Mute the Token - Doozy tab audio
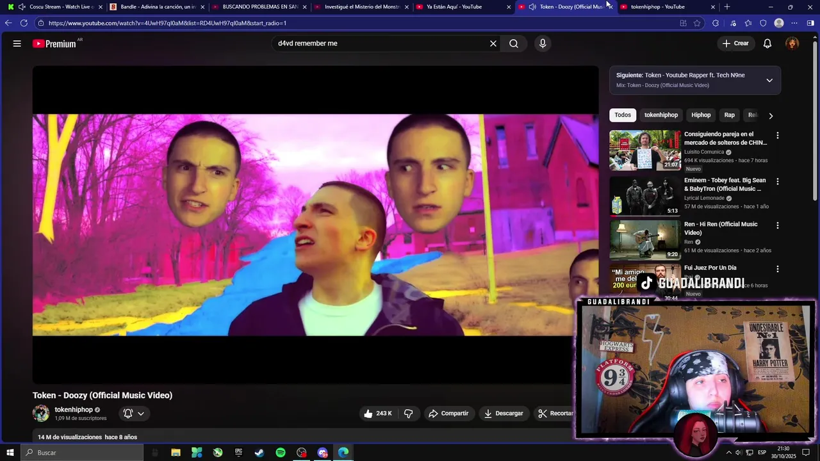This screenshot has height=461, width=820. [x=532, y=7]
